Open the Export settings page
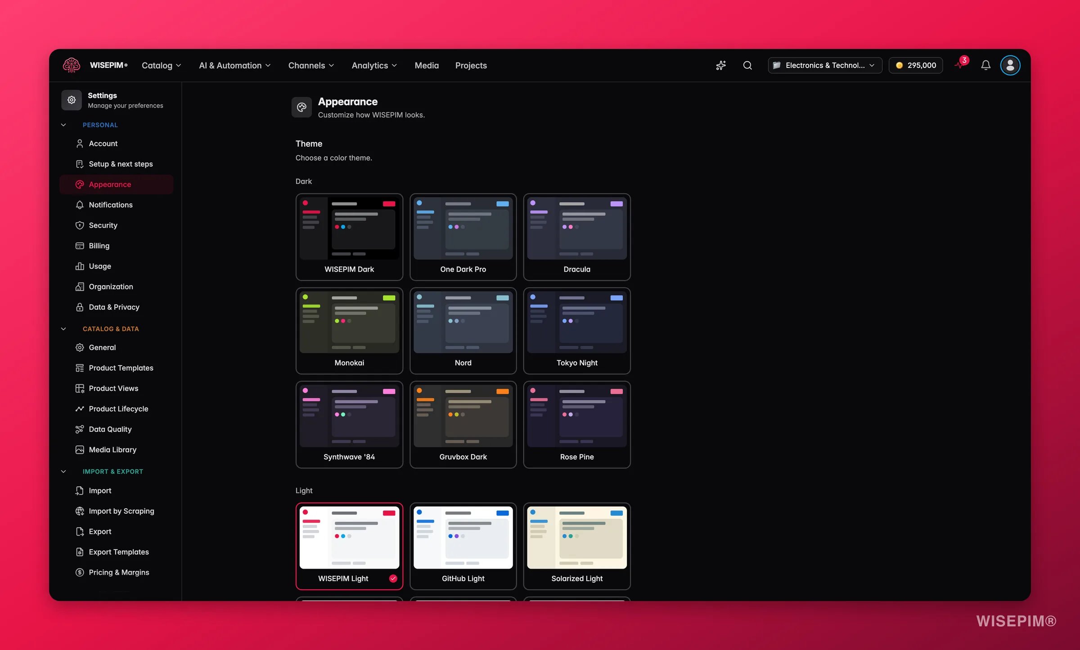Viewport: 1080px width, 650px height. coord(116,532)
